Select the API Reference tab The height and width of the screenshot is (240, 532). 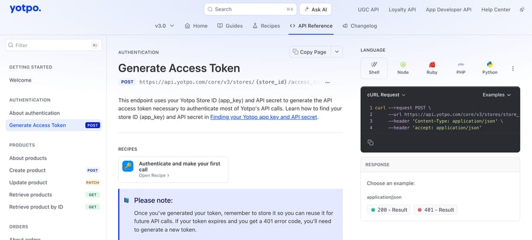[311, 26]
